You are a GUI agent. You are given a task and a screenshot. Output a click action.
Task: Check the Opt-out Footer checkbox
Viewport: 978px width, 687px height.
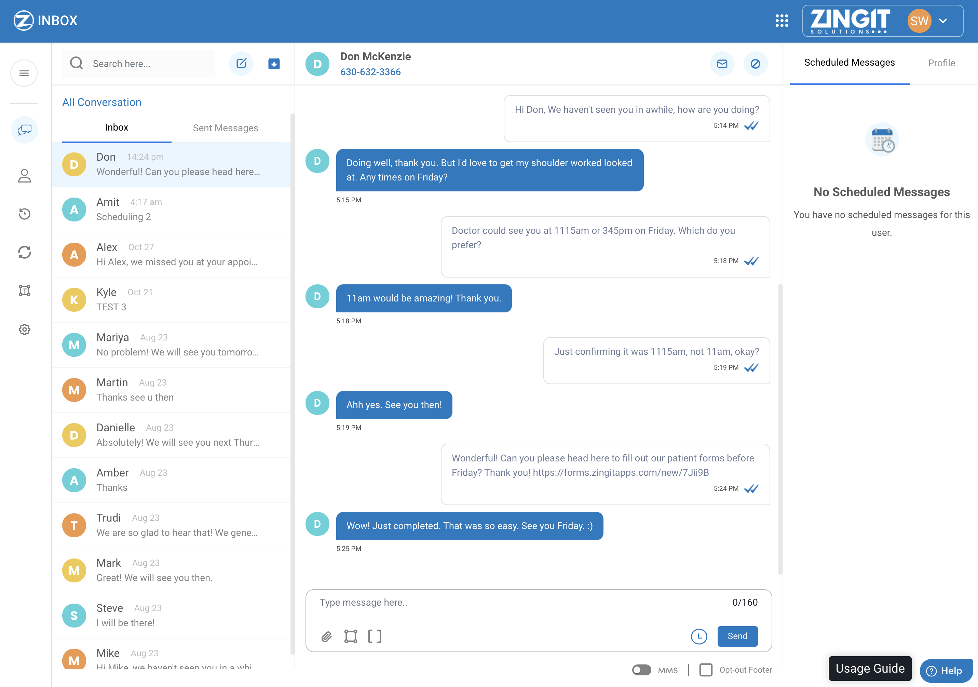[x=706, y=670]
